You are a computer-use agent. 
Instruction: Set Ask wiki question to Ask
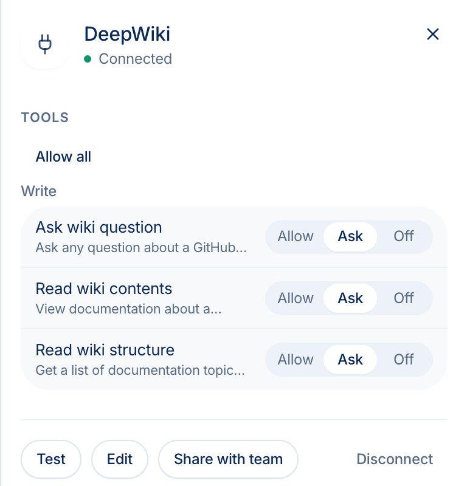point(350,236)
